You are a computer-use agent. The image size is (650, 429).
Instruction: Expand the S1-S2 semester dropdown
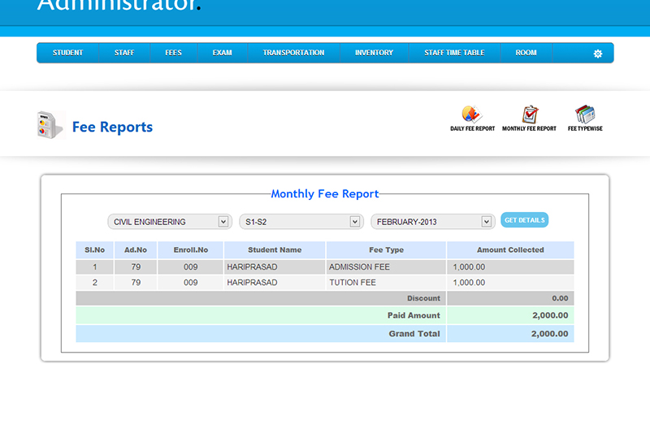coord(301,222)
